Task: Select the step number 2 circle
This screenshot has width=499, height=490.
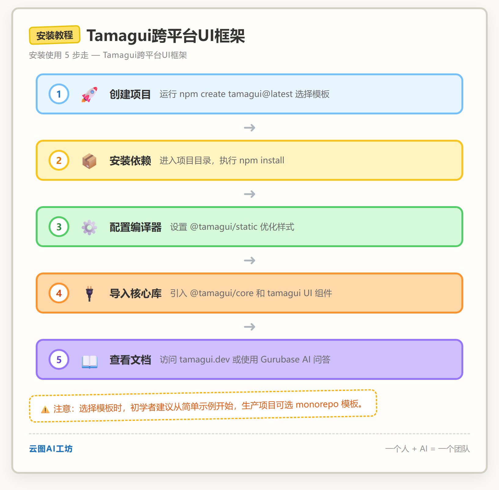Action: coord(59,160)
